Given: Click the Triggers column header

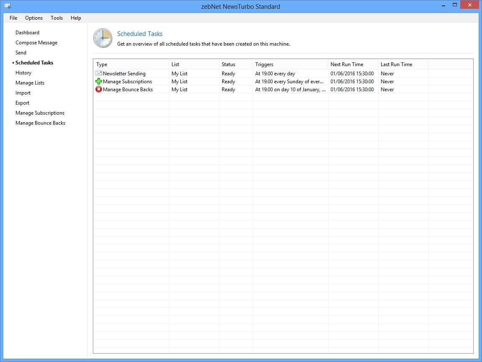Looking at the screenshot, I should [x=290, y=64].
